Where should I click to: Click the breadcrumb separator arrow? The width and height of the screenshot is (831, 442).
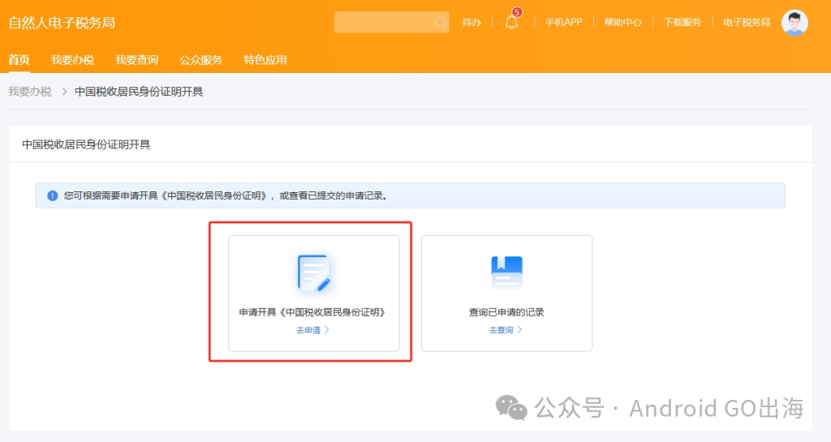pyautogui.click(x=64, y=92)
